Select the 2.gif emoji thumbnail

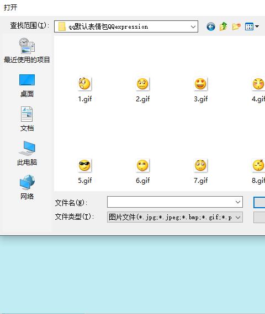coord(142,84)
